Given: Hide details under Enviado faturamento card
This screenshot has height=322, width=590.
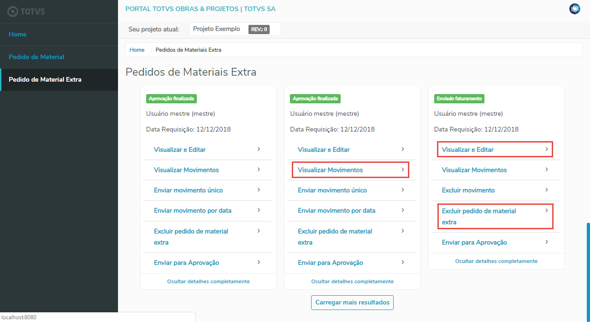Looking at the screenshot, I should (496, 261).
